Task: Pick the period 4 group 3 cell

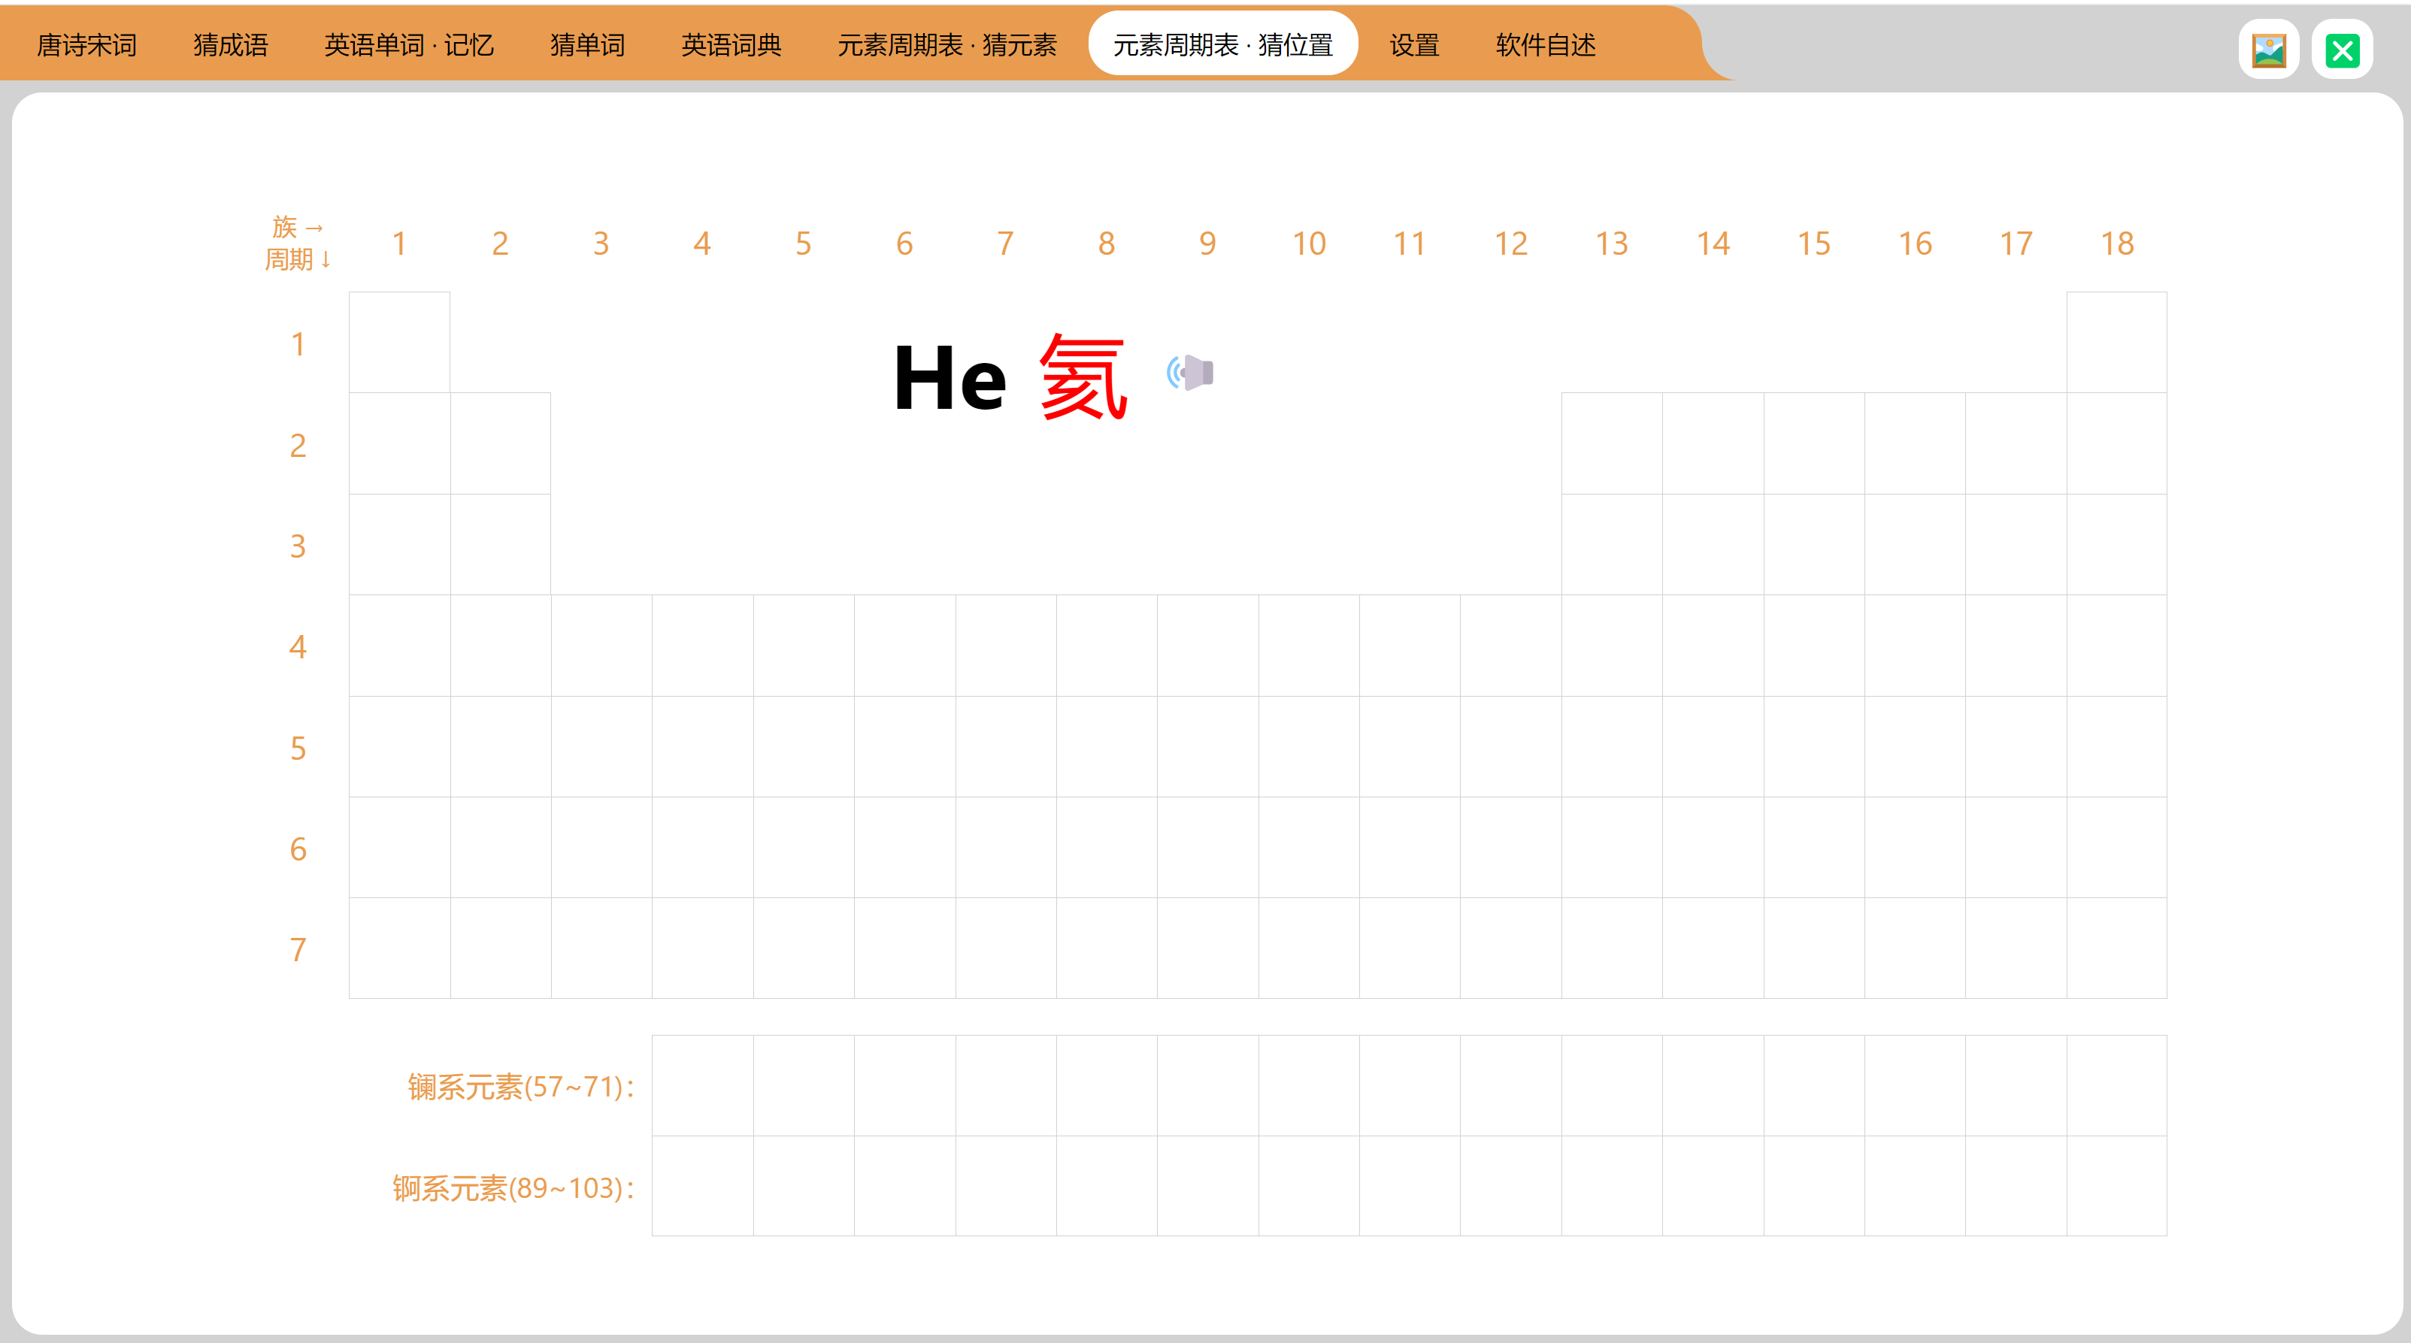Action: pos(602,646)
